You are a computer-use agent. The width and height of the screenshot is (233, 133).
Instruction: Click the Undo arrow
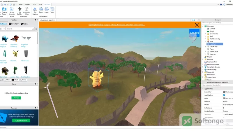pyautogui.click(x=5, y=5)
